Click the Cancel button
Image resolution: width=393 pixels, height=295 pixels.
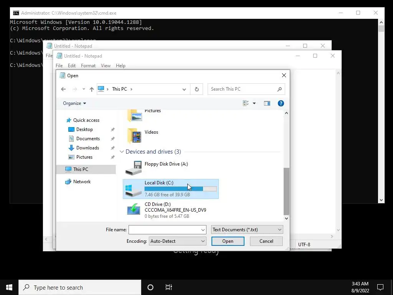(266, 241)
